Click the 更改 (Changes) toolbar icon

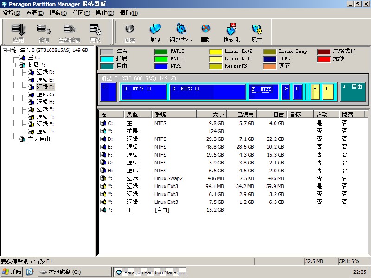(95, 29)
